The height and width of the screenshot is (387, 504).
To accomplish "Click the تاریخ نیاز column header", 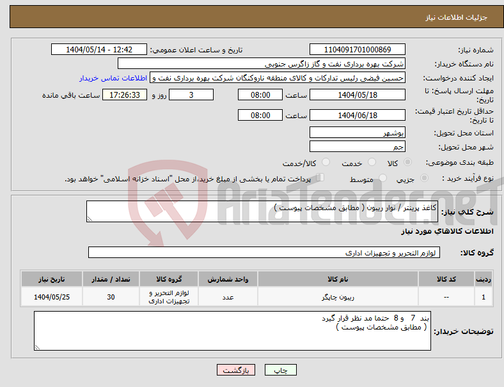I will [52, 279].
